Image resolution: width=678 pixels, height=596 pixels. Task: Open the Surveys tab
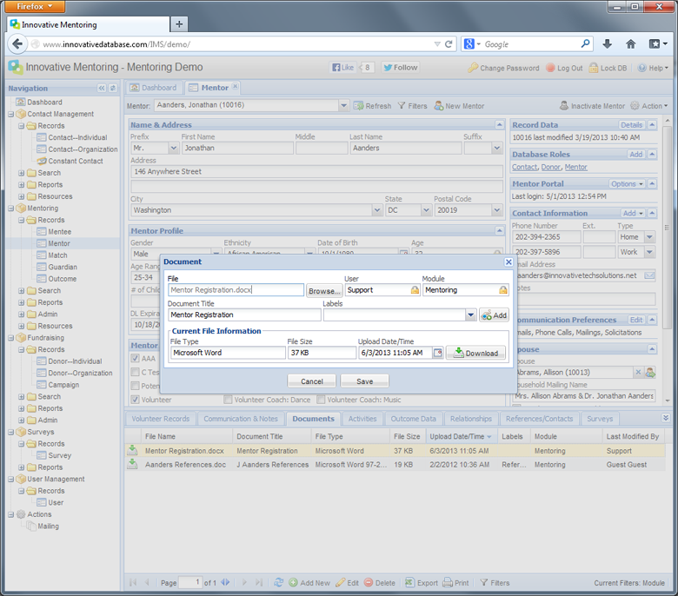[600, 419]
